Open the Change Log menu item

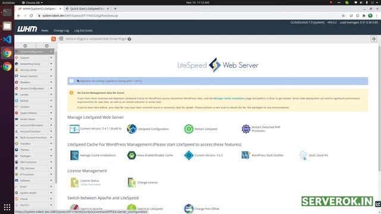[x=61, y=30]
